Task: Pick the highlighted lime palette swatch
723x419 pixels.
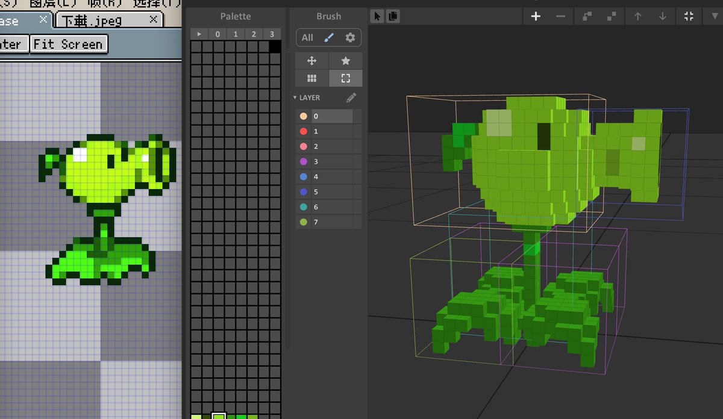Action: pos(219,416)
